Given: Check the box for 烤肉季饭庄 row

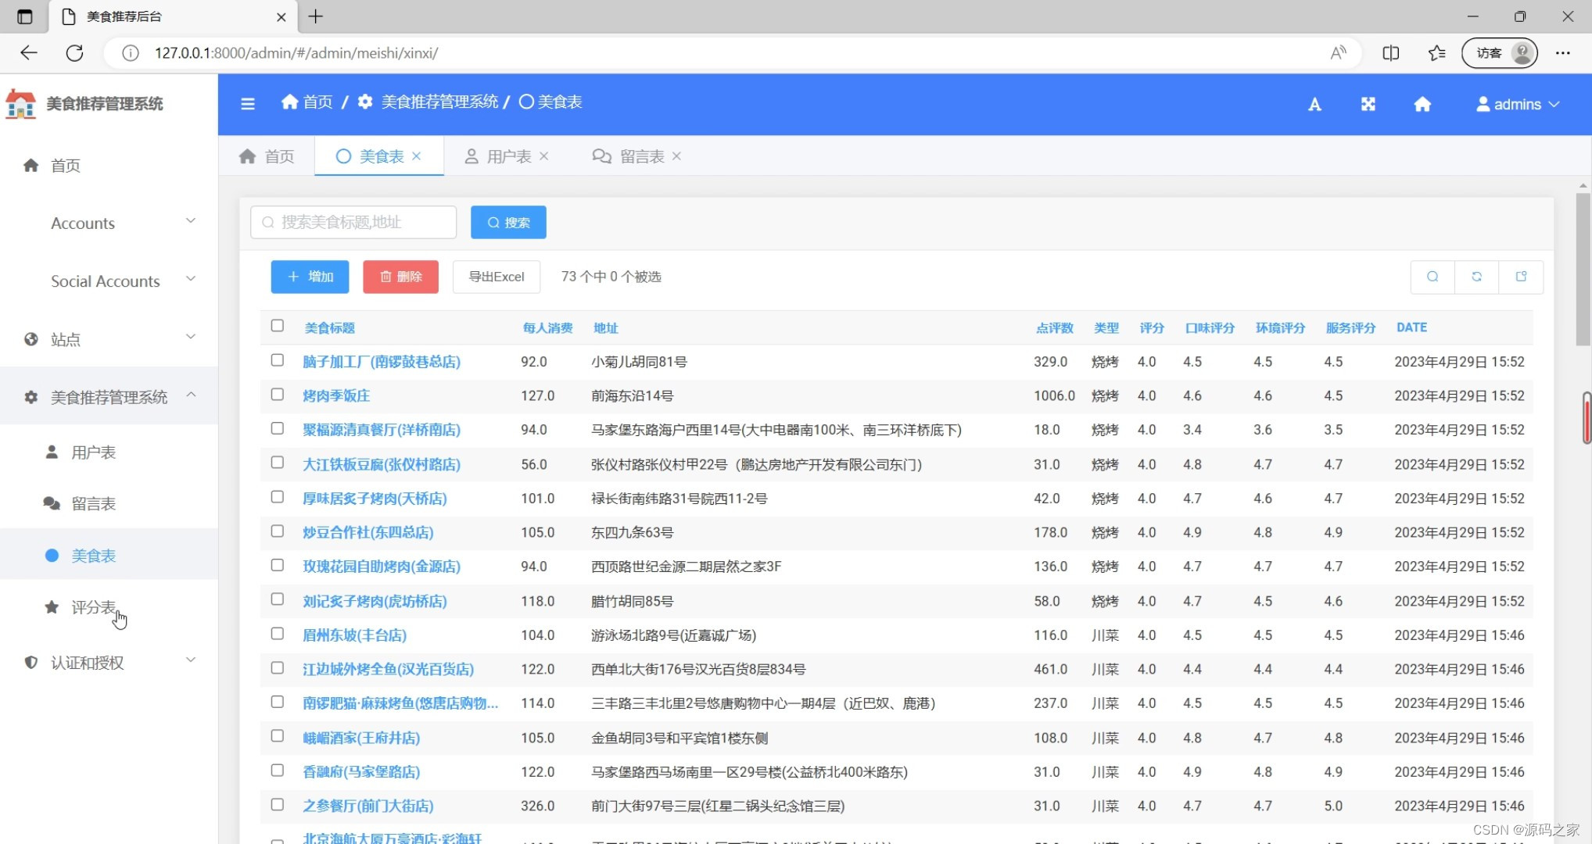Looking at the screenshot, I should [278, 395].
